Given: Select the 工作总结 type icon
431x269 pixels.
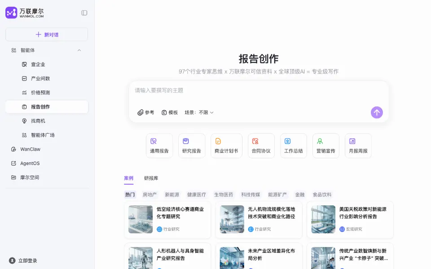Looking at the screenshot, I should tap(287, 141).
